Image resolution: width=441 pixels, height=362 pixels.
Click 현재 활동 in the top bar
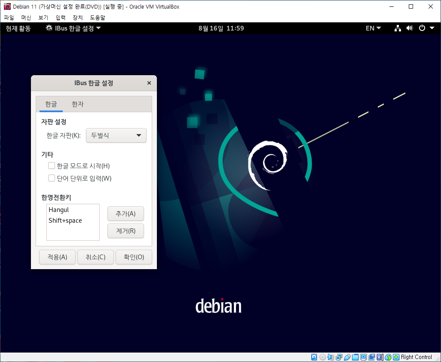[x=18, y=28]
